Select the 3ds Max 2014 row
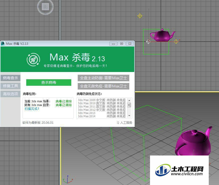Screen dimensions: 219x185 point(102,116)
